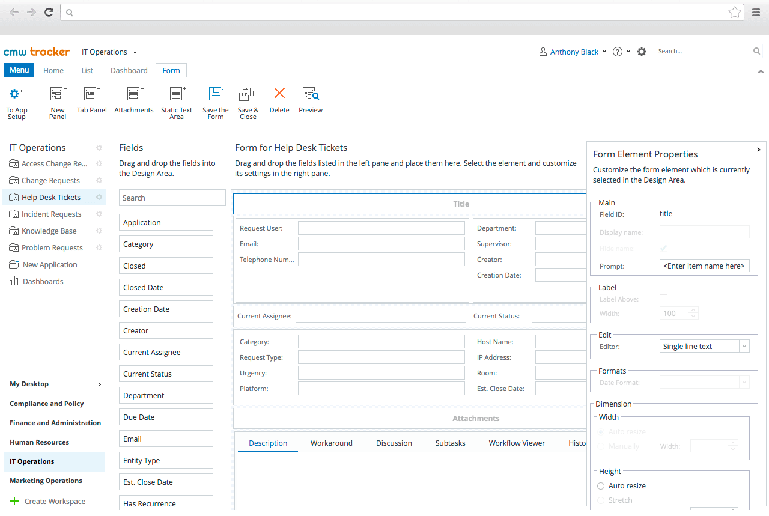769x516 pixels.
Task: Open the Access Change Requests application
Action: [x=55, y=163]
